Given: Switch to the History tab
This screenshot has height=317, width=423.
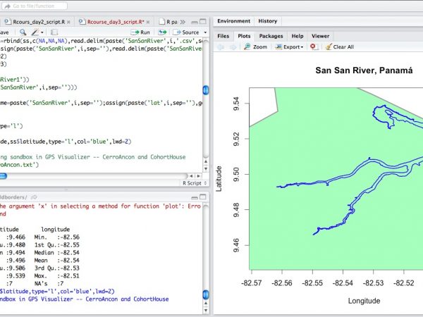Looking at the screenshot, I should point(267,21).
